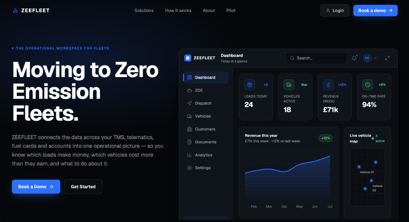Screen dimensions: 409x222
Task: Click the On-Time Rate clock icon
Action: (367, 85)
